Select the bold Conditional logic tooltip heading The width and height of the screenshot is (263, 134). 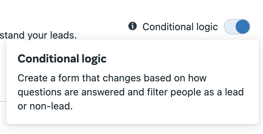click(62, 59)
